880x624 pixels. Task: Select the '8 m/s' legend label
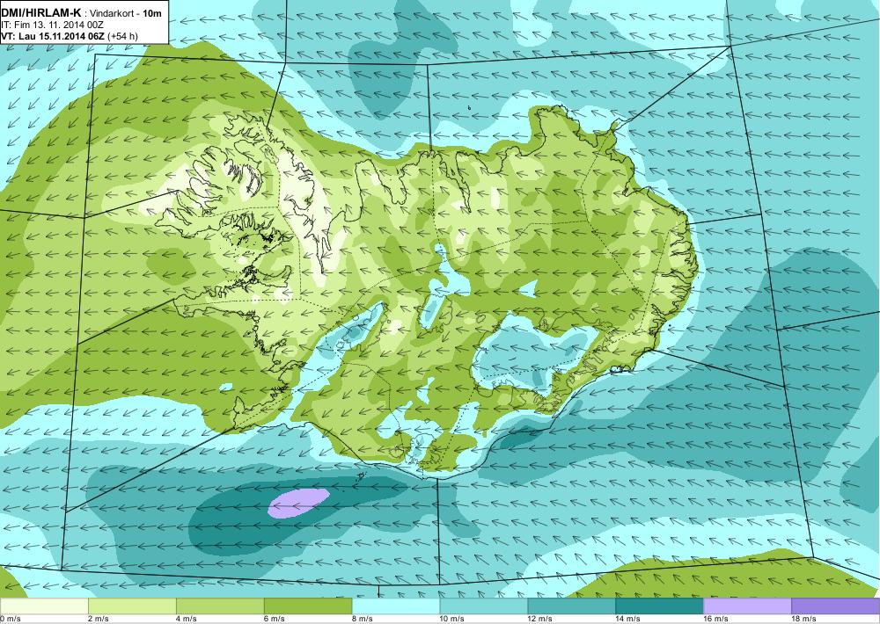click(362, 619)
